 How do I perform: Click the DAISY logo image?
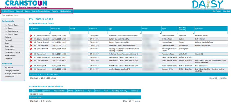(x=208, y=5)
